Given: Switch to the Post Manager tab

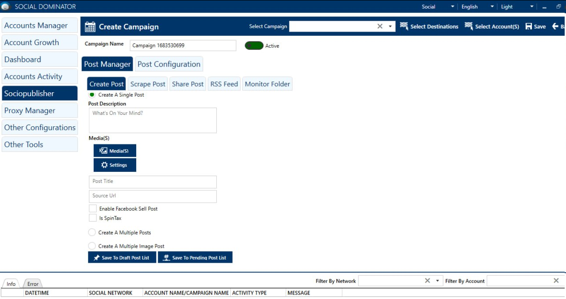Looking at the screenshot, I should tap(107, 64).
